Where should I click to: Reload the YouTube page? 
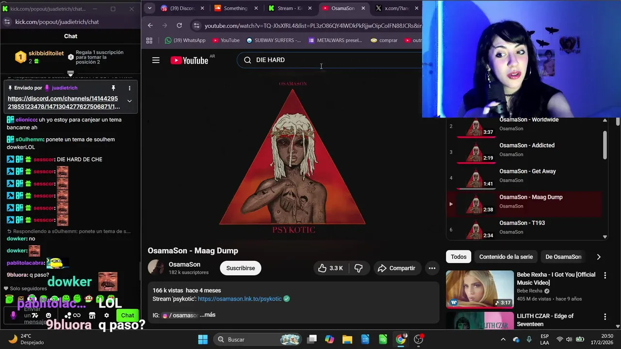click(x=179, y=25)
